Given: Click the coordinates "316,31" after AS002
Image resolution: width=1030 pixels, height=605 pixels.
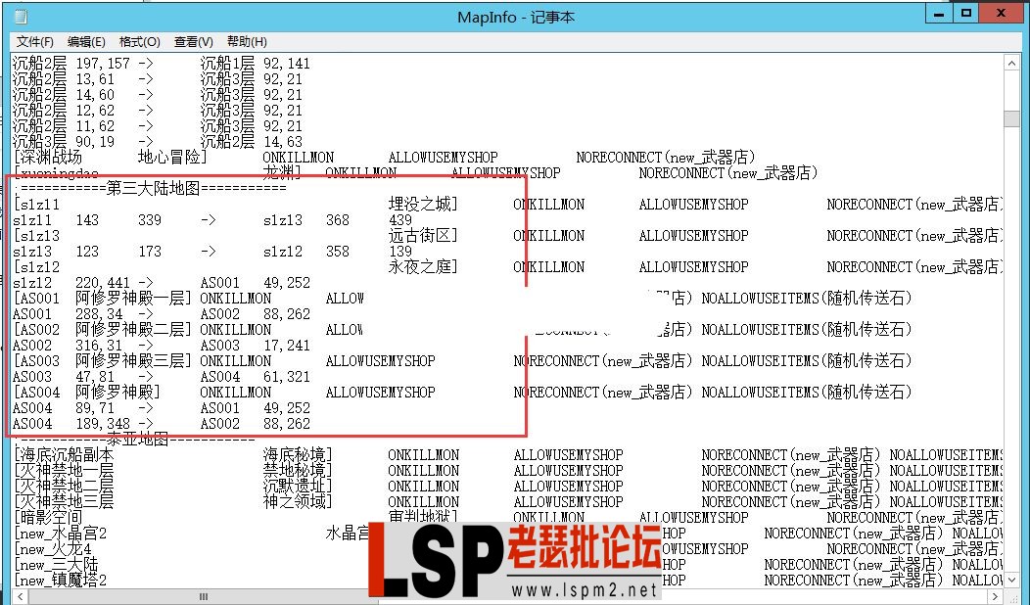Looking at the screenshot, I should pyautogui.click(x=99, y=347).
